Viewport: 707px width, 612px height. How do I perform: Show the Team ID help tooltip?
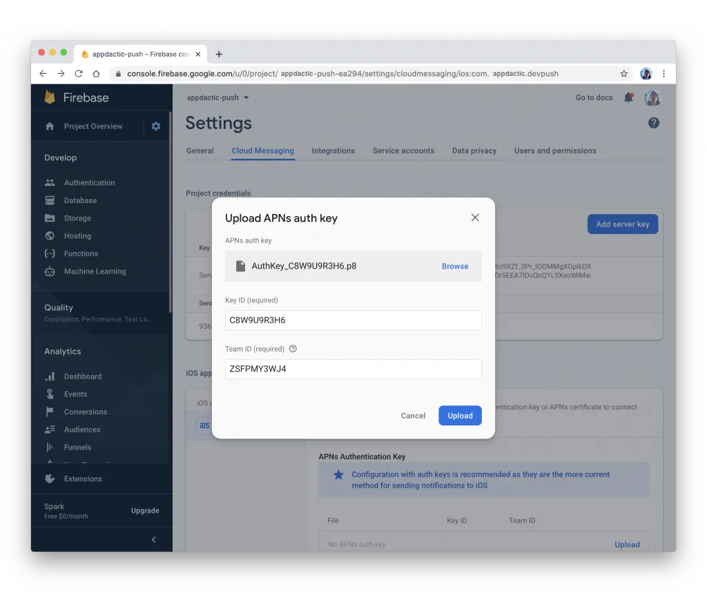pos(292,349)
